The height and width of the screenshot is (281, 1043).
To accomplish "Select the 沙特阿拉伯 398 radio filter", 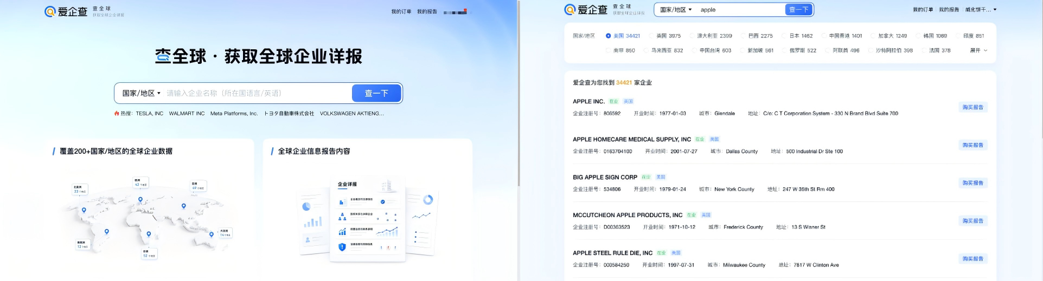I will click(x=890, y=50).
